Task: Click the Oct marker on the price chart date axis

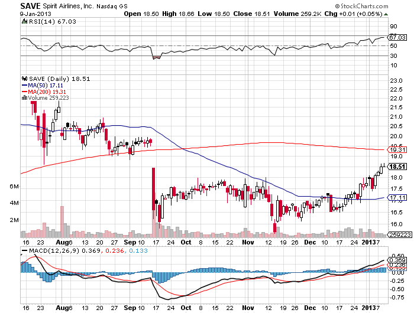Action: [x=186, y=242]
